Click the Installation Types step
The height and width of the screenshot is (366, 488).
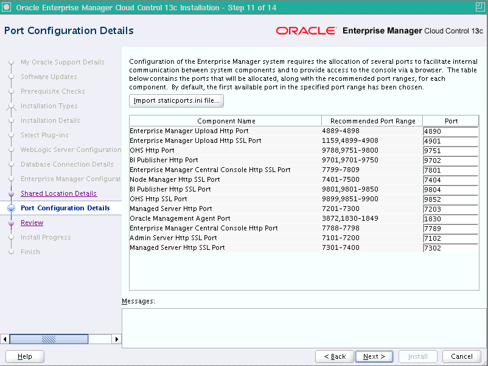click(49, 106)
